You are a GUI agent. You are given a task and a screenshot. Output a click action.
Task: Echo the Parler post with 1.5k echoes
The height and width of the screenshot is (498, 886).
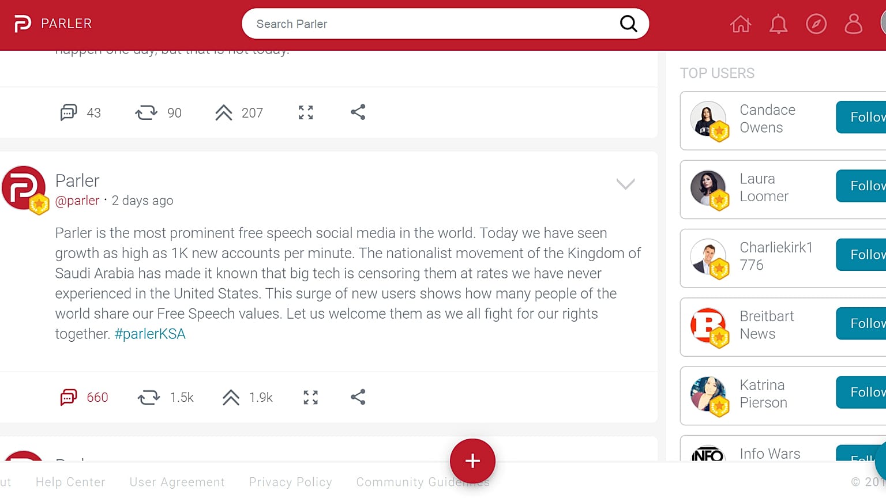pos(166,397)
